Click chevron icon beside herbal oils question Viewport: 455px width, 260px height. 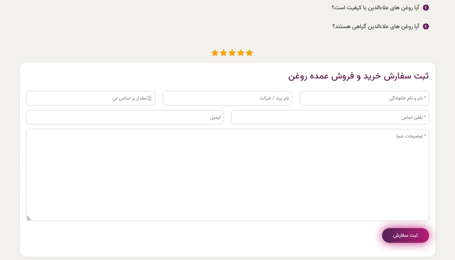click(x=426, y=26)
